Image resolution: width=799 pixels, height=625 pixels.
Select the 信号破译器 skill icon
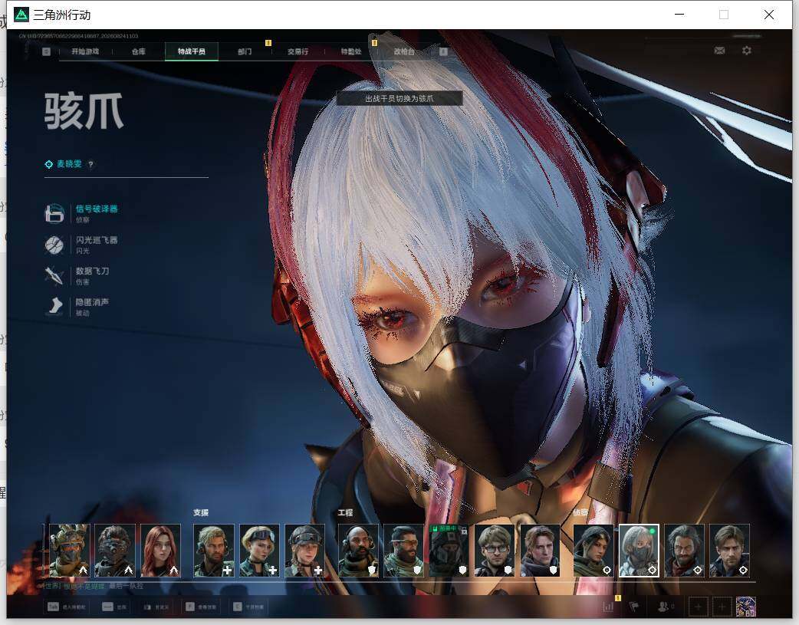click(x=54, y=214)
